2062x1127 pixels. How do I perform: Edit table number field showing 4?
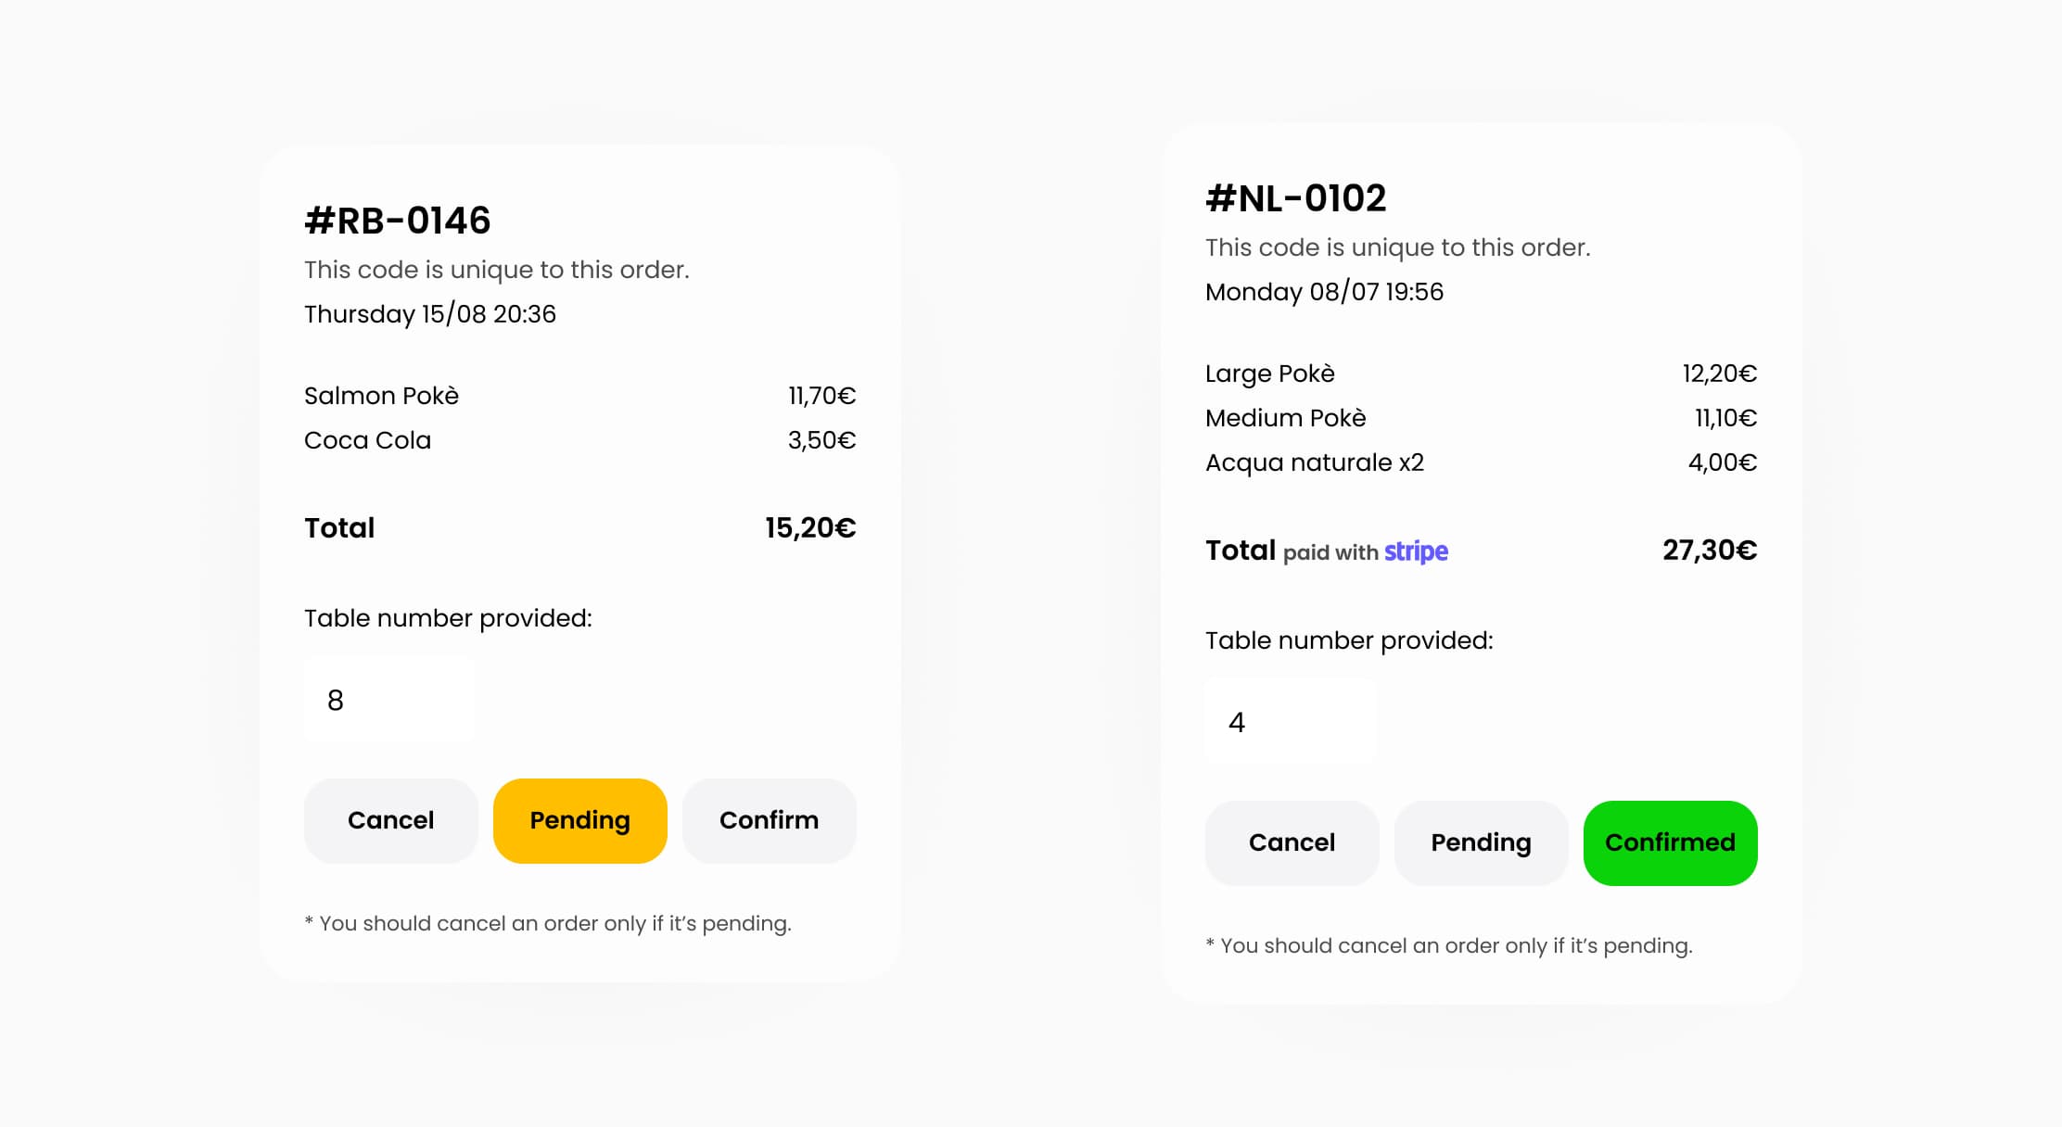1291,722
